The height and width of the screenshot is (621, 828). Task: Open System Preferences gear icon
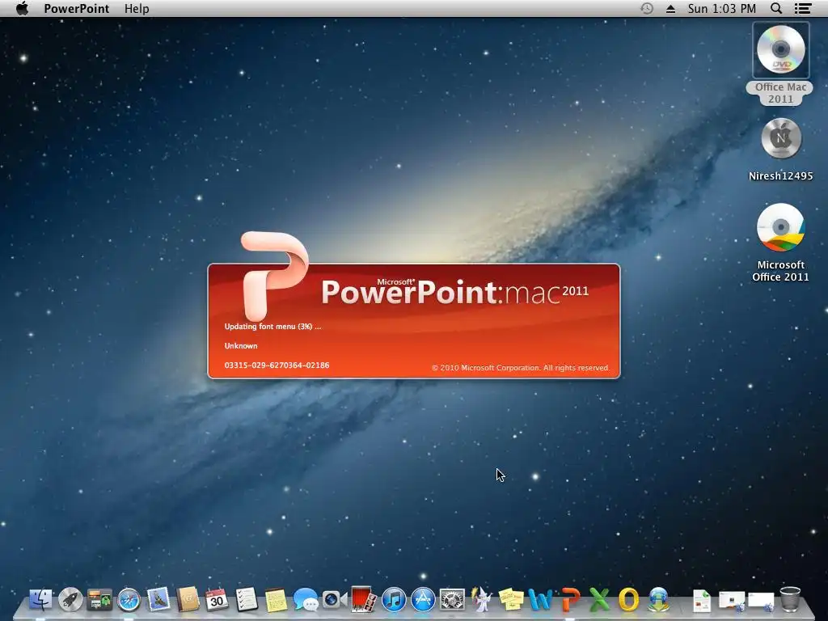[452, 600]
